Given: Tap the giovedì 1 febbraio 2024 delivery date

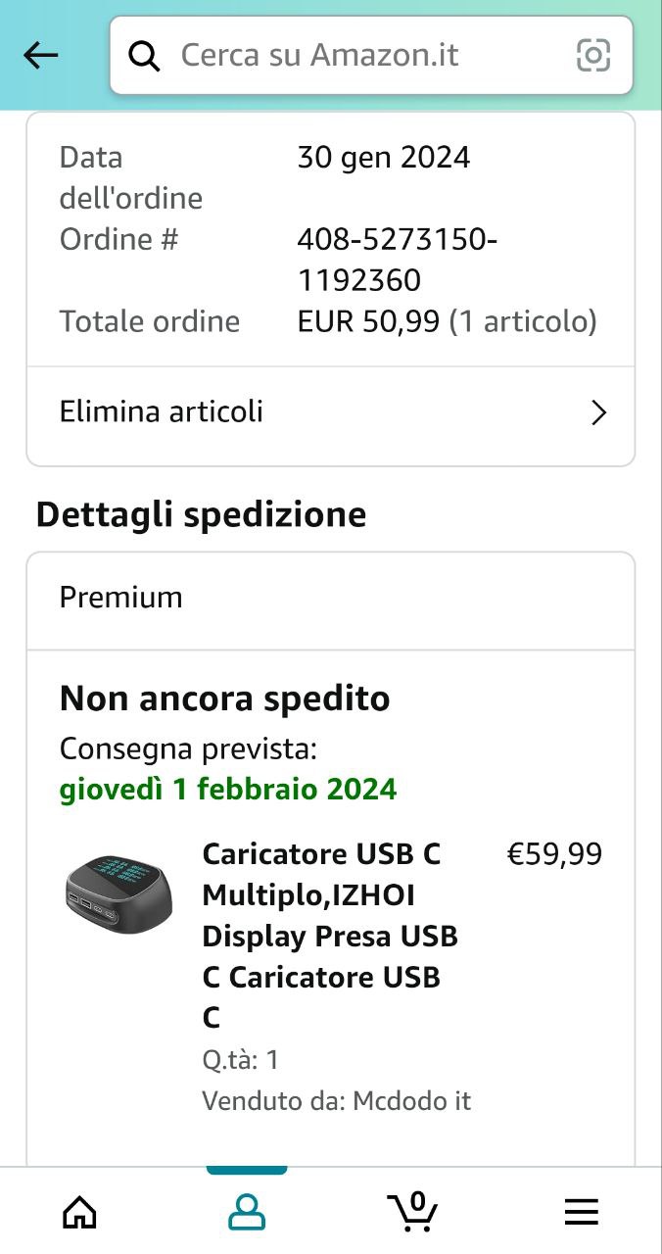Looking at the screenshot, I should [x=228, y=789].
